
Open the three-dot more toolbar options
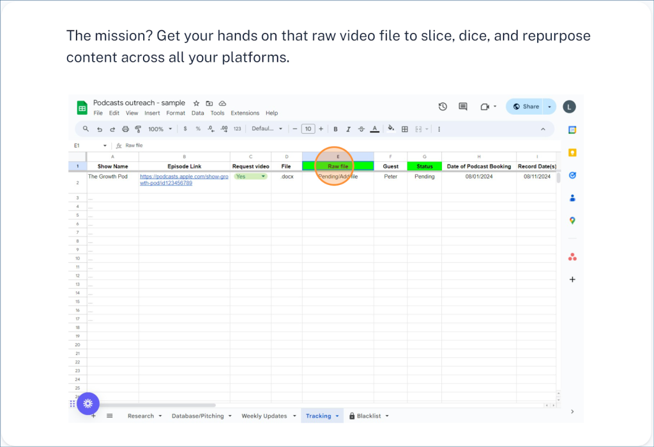click(439, 129)
